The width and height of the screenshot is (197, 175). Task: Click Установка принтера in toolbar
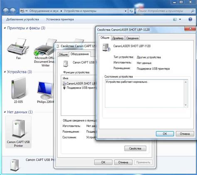point(60,19)
